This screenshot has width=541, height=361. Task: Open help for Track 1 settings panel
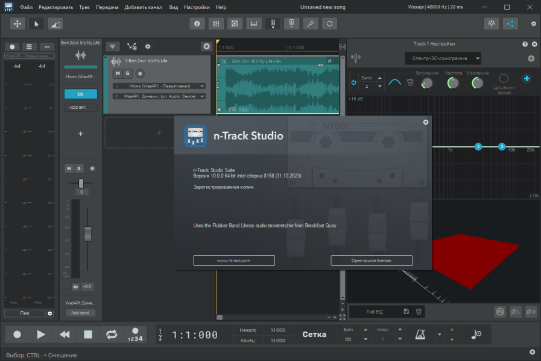coord(525,44)
